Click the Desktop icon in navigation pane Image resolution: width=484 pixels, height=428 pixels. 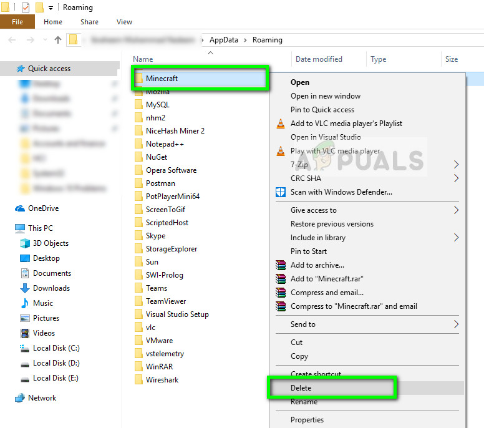pyautogui.click(x=25, y=258)
